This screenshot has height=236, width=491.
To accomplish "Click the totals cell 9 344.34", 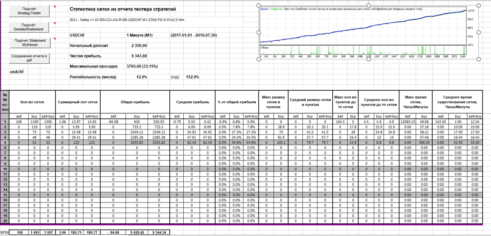I will point(158,232).
